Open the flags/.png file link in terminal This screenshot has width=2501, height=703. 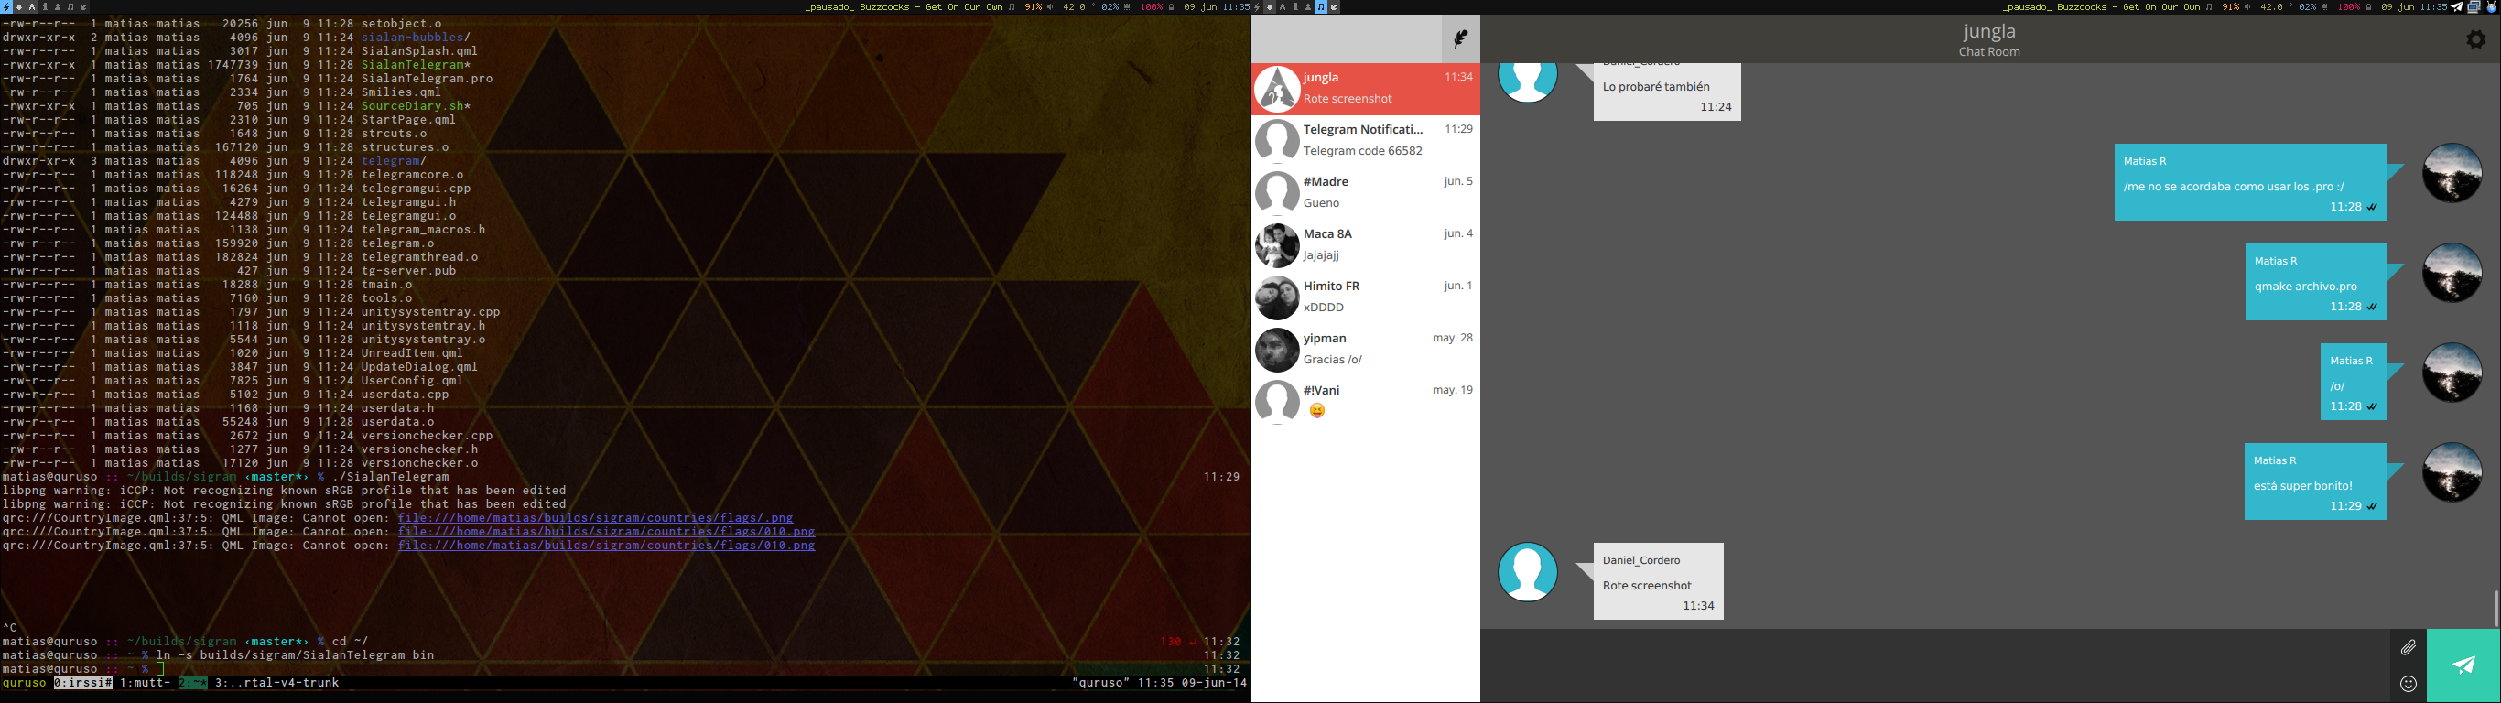595,518
